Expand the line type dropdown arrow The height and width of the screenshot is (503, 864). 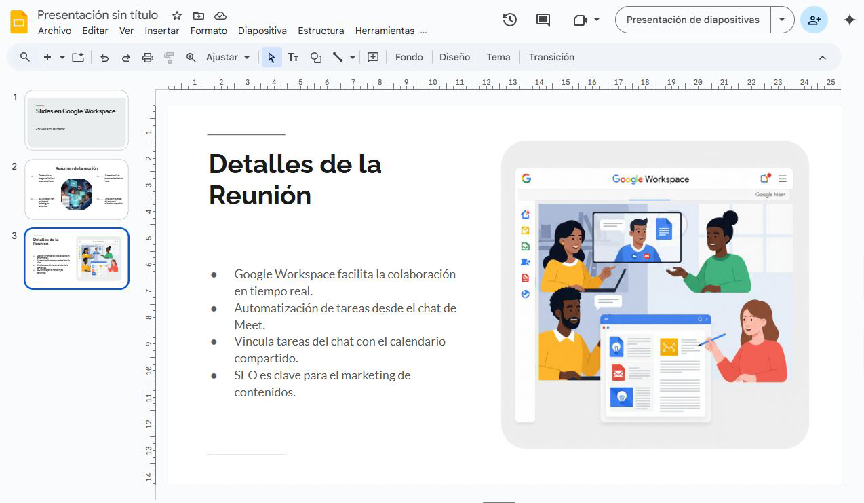[353, 58]
